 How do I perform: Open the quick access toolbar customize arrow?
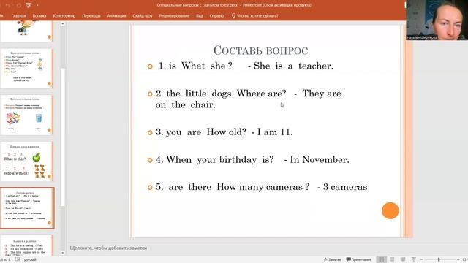click(37, 5)
